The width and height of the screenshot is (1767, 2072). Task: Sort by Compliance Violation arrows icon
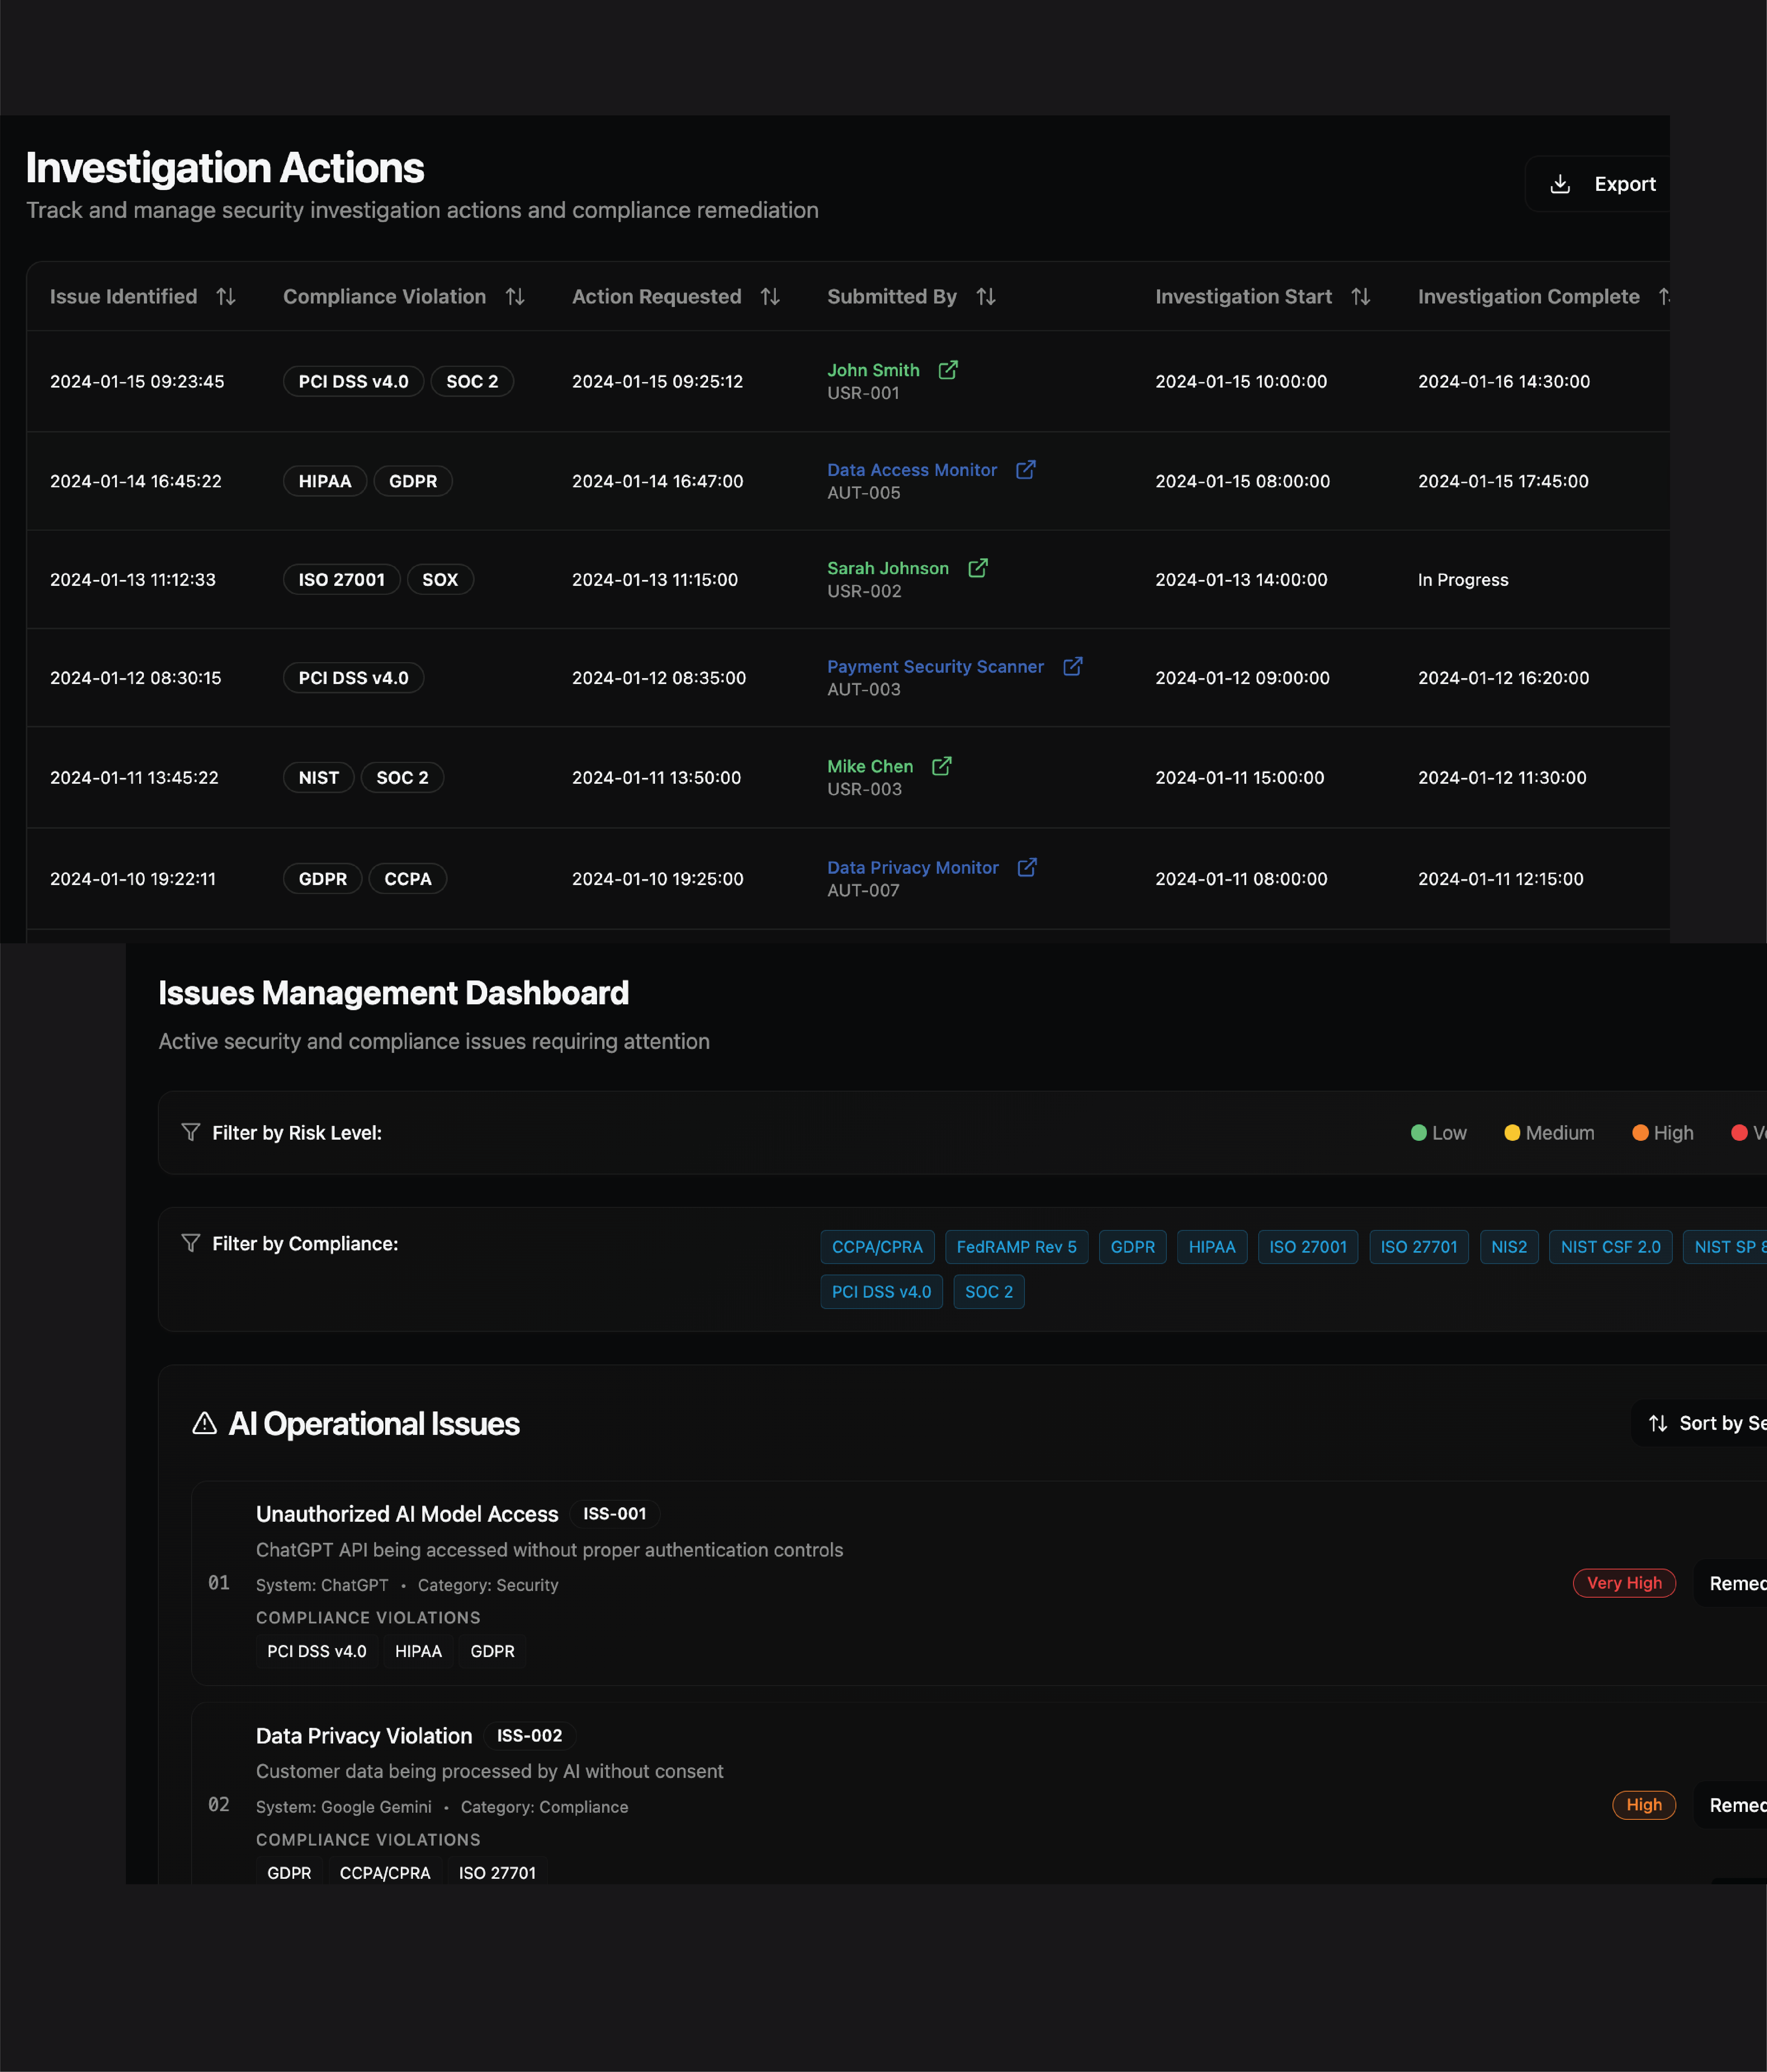[x=515, y=297]
